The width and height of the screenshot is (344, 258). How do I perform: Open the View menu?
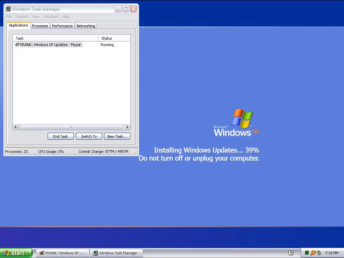point(36,16)
